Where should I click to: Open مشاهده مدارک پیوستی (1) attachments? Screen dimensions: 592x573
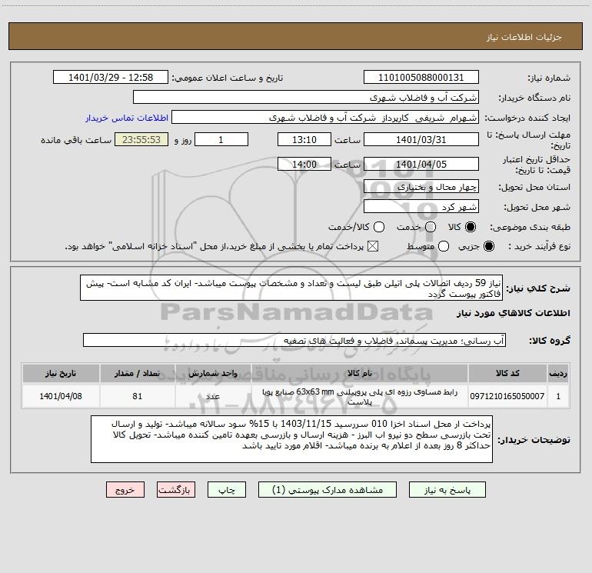point(328,490)
